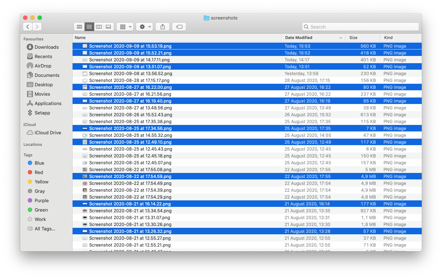Click inside the Search field
The image size is (442, 278).
pos(360,26)
